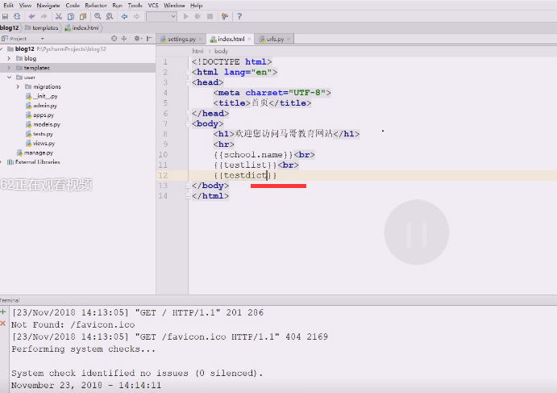Toggle fold marker on body opening tag
557x393 pixels.
tap(189, 123)
